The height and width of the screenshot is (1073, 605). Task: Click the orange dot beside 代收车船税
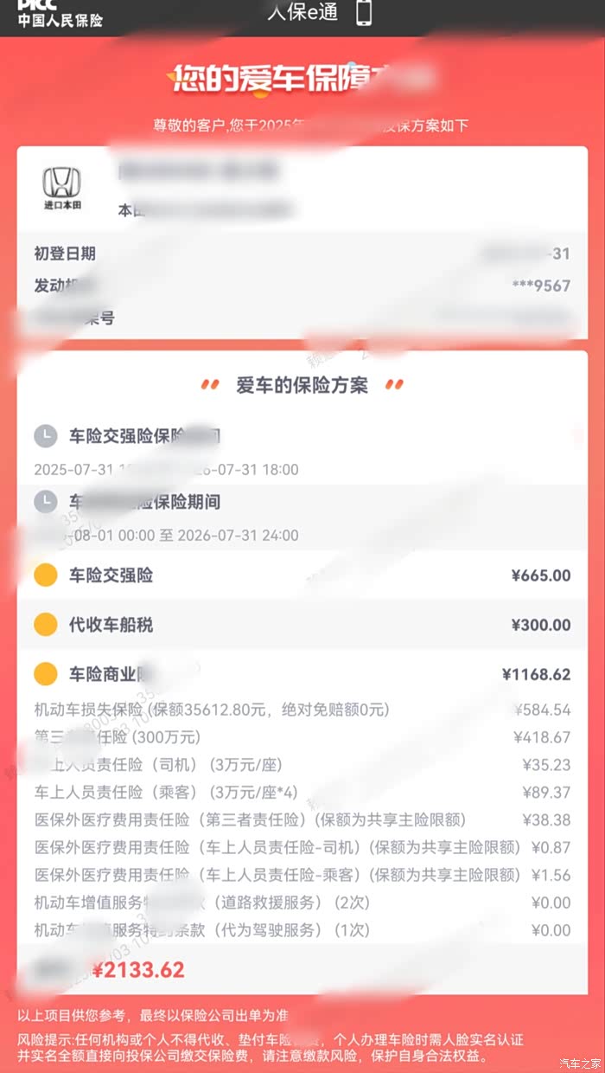pos(46,625)
